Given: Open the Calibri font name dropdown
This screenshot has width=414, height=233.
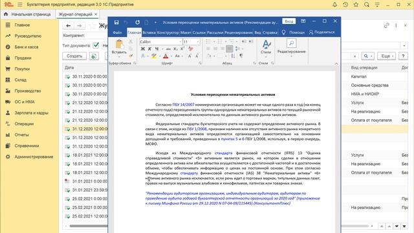Looking at the screenshot, I should [180, 41].
